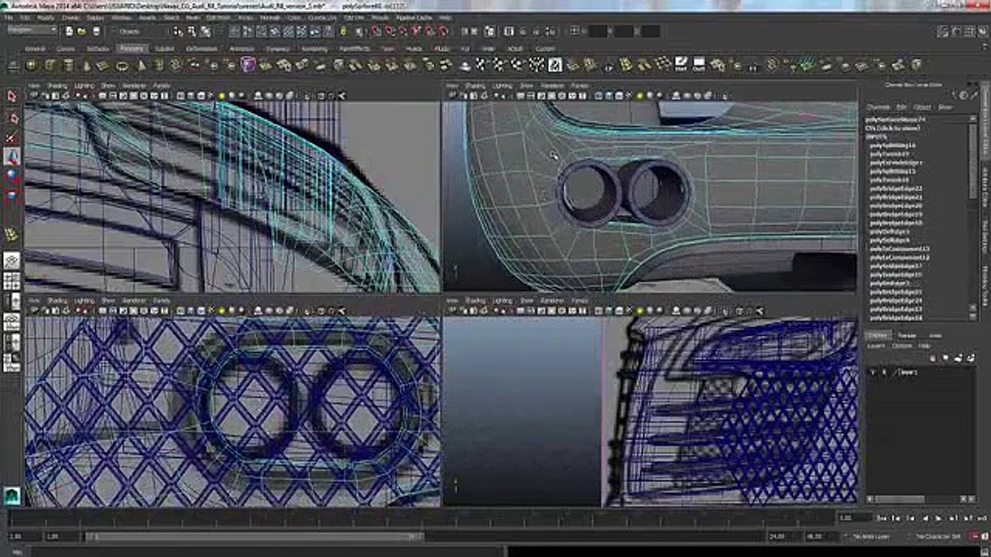Switch to the four-view layout icon
The image size is (991, 557).
[12, 282]
